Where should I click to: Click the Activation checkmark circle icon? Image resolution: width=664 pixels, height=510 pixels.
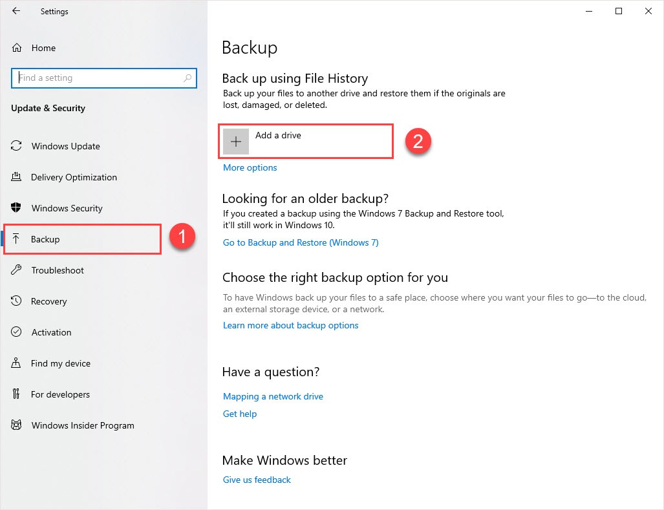[x=16, y=332]
